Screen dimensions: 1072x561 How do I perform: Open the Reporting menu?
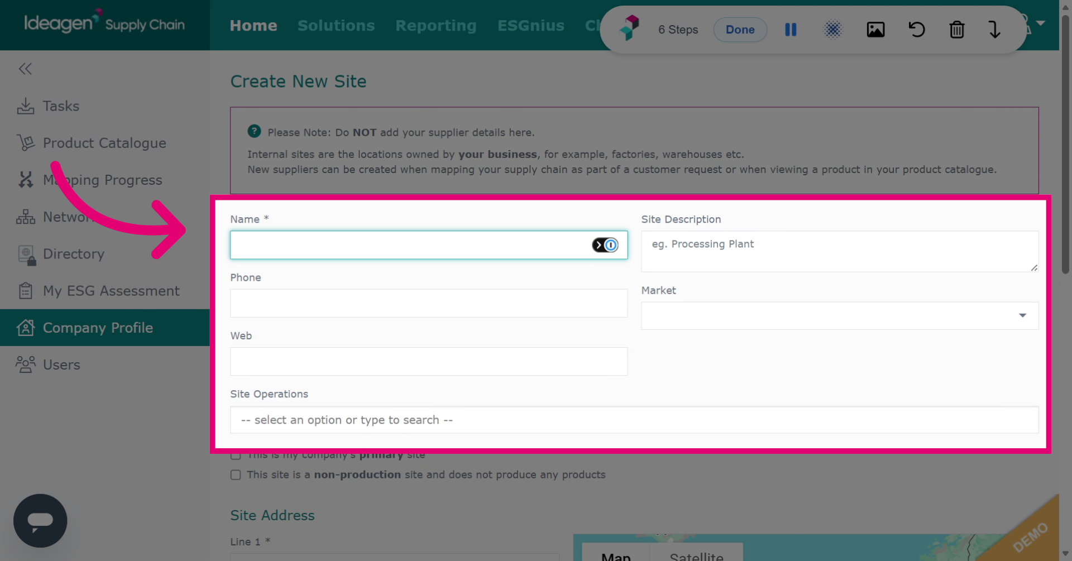click(x=436, y=26)
